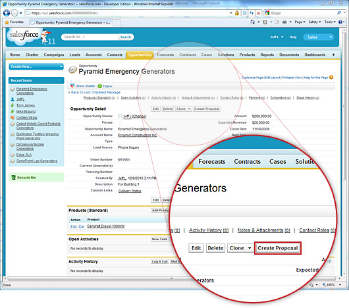Image resolution: width=349 pixels, height=308 pixels.
Task: Click the Delivery Status custom link
Action: (130, 191)
